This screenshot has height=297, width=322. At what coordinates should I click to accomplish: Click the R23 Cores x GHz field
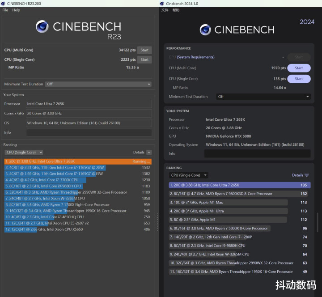(x=89, y=113)
